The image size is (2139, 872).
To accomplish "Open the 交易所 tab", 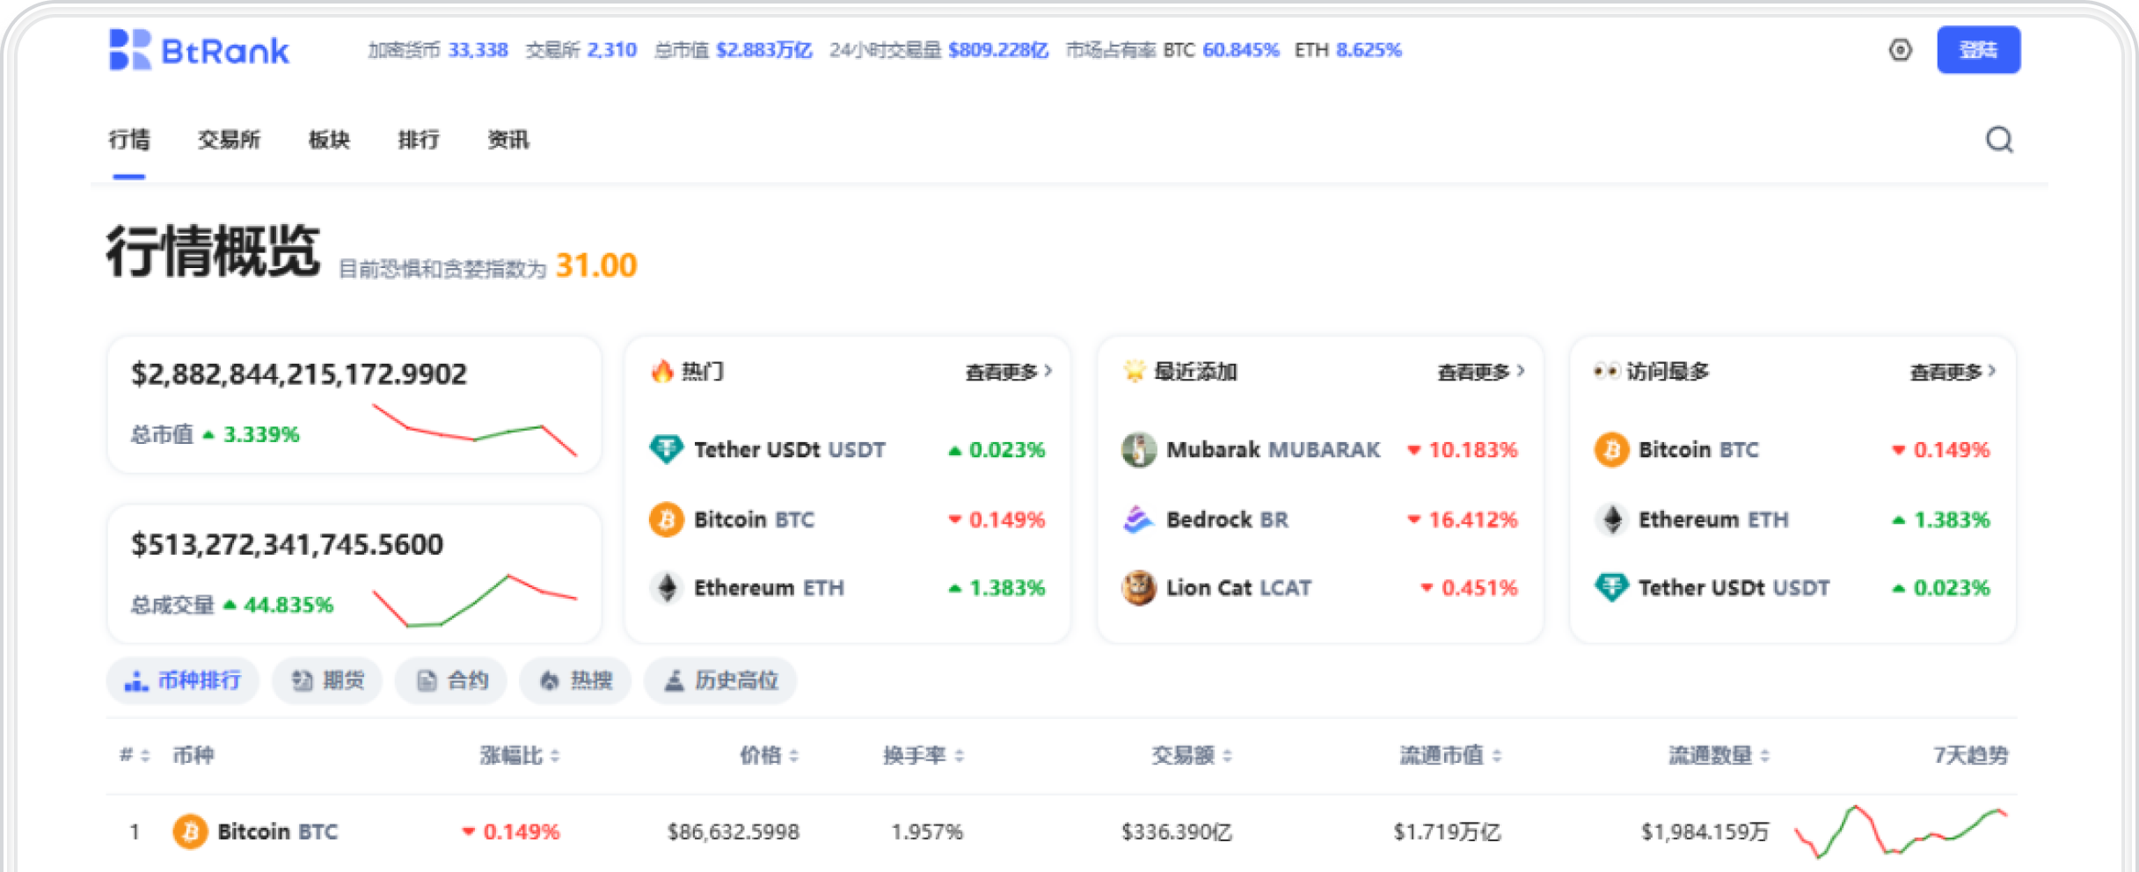I will [x=229, y=140].
